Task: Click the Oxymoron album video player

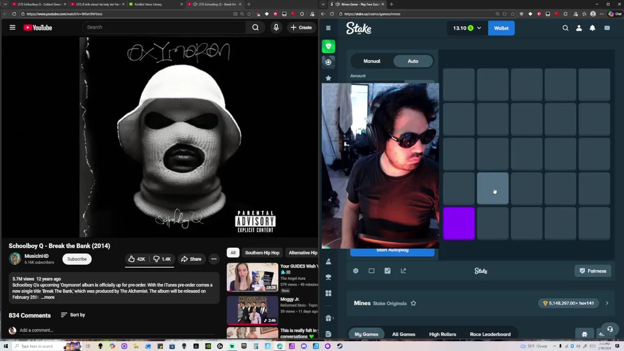Action: click(x=179, y=137)
